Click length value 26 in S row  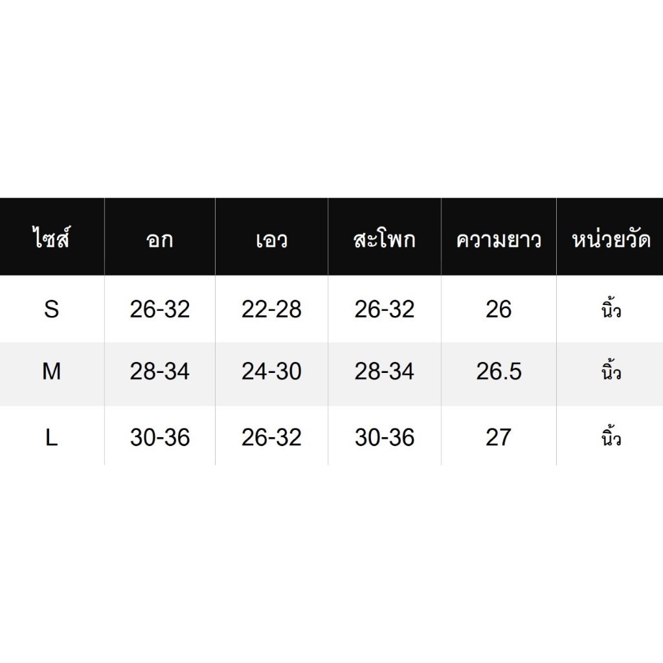pyautogui.click(x=499, y=309)
